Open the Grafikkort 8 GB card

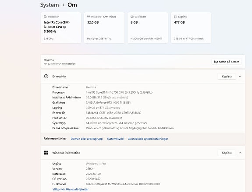click(148, 28)
